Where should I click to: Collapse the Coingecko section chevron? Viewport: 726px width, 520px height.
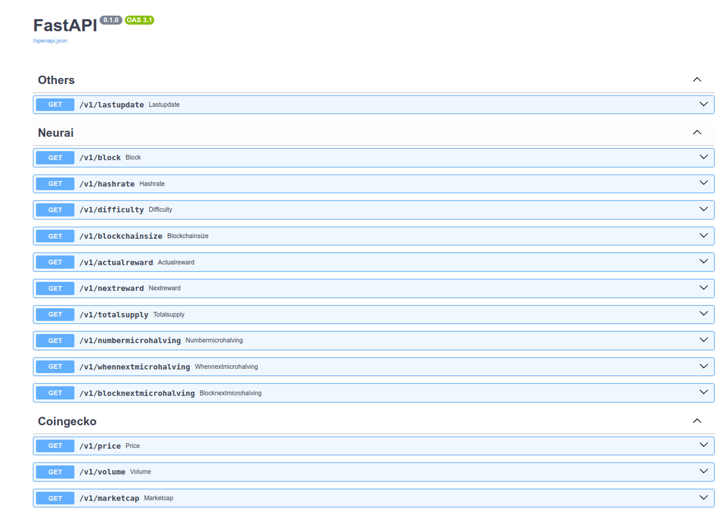(x=697, y=421)
